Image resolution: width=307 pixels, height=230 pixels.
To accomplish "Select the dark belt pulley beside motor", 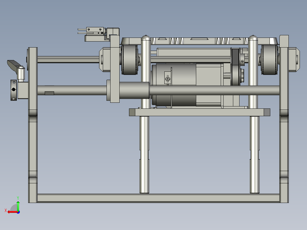I will click(236, 67).
